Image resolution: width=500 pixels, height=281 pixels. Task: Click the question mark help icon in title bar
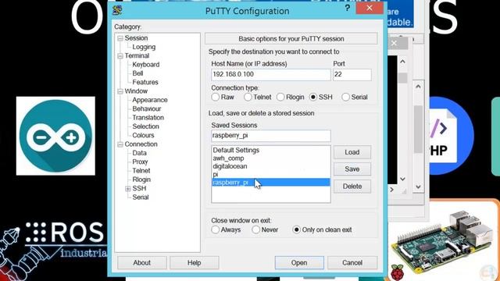point(347,9)
